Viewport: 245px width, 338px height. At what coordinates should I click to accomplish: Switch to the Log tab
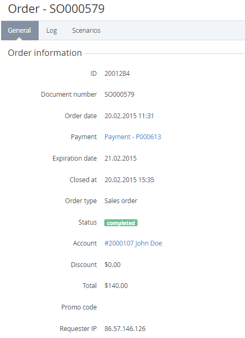click(x=52, y=31)
